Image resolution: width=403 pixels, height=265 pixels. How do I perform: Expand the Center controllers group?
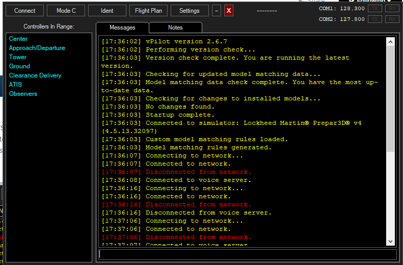click(x=18, y=39)
